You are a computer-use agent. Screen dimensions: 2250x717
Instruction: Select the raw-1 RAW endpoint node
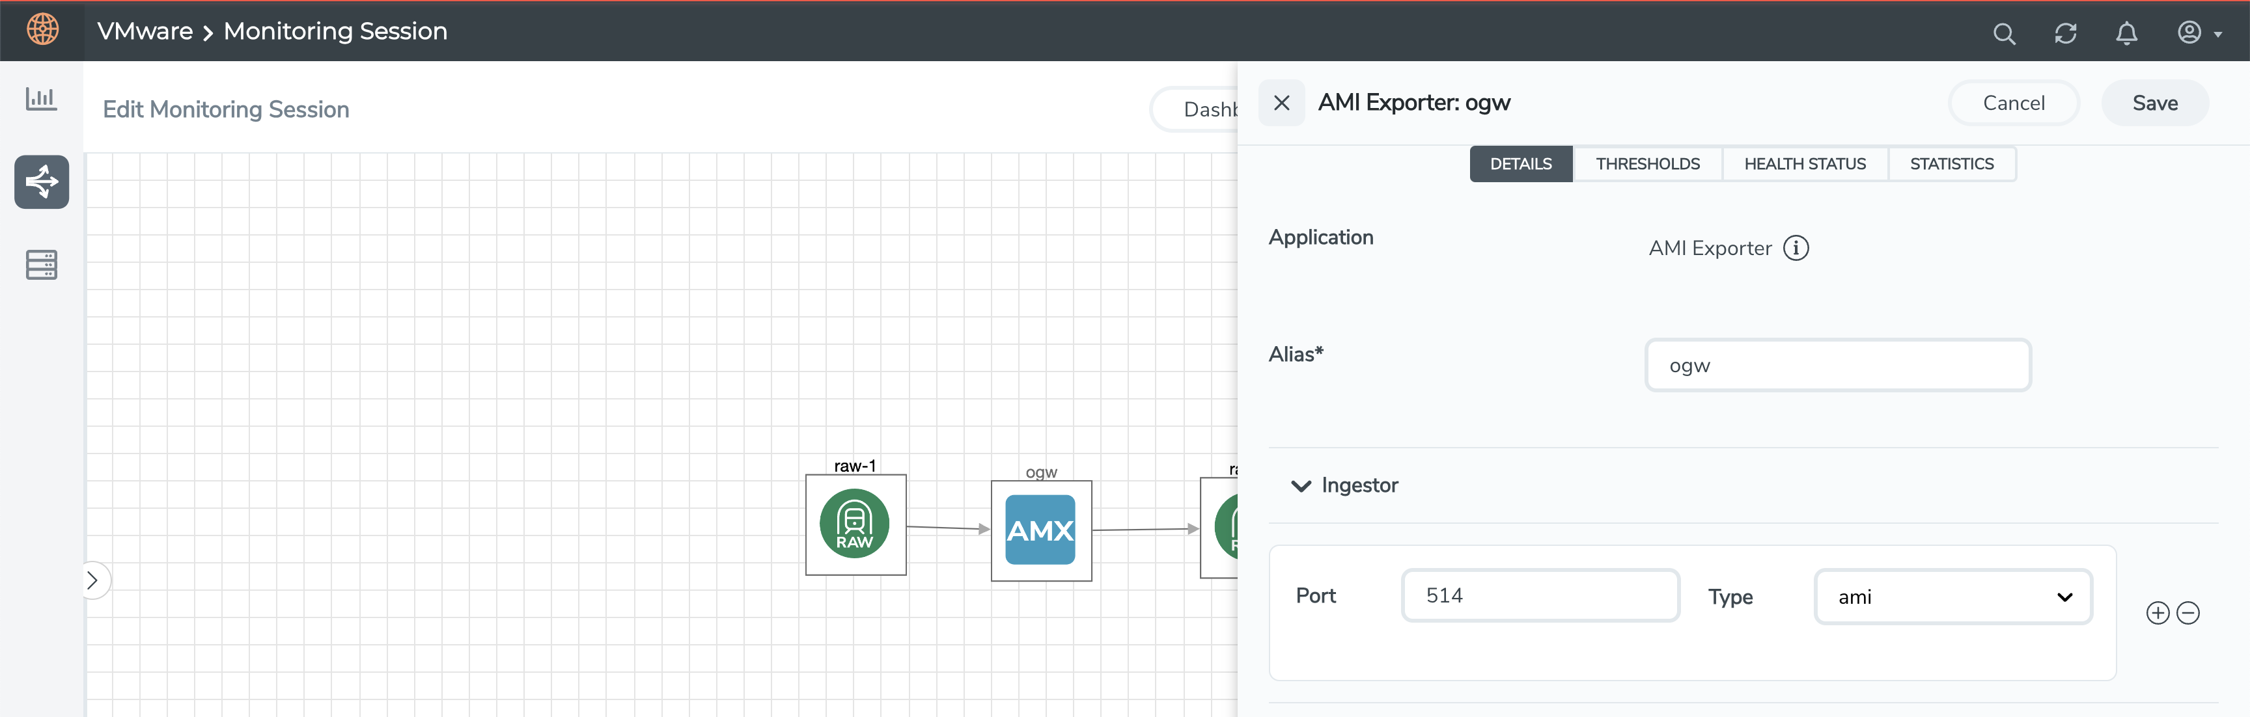854,524
